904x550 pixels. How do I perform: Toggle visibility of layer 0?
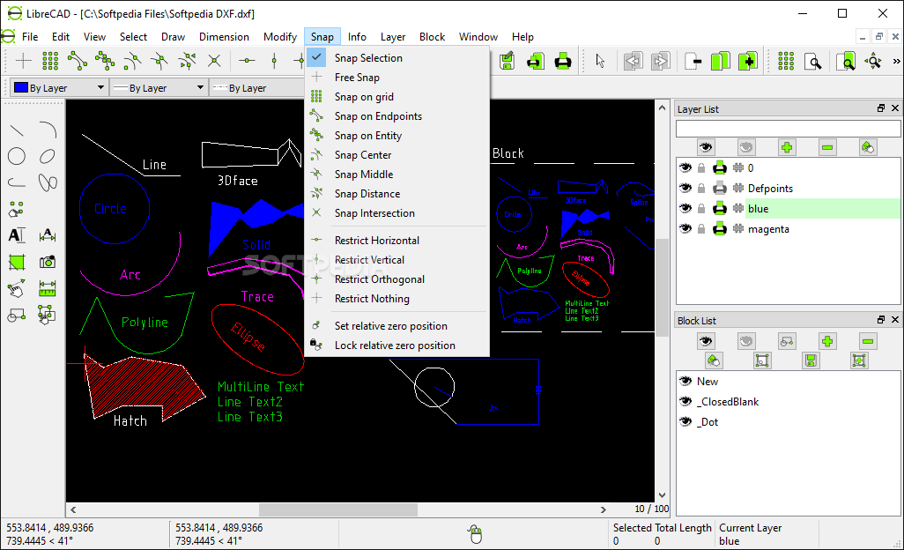click(685, 167)
